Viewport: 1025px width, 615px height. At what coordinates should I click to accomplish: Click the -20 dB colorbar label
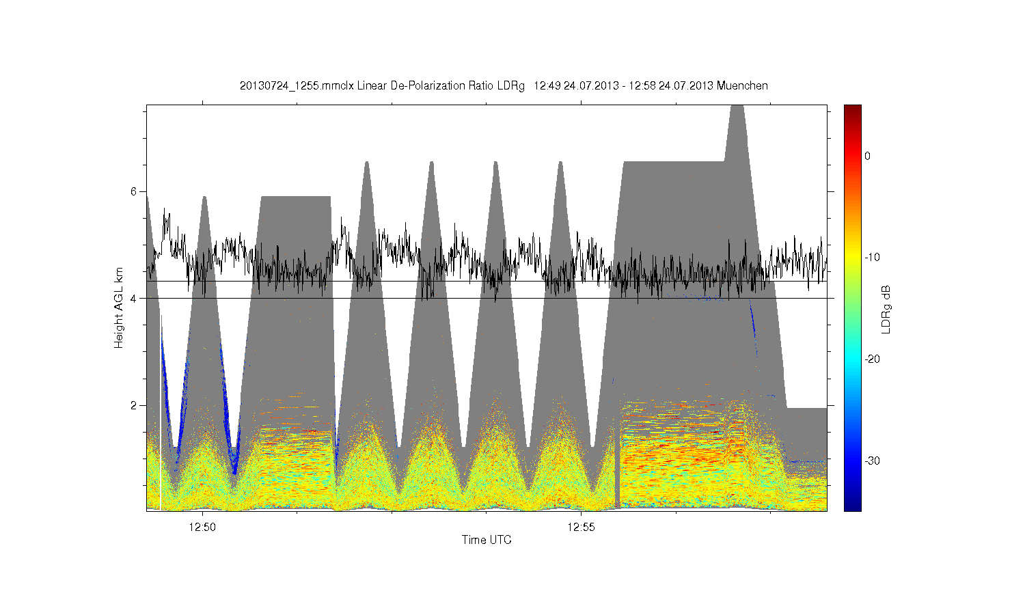click(x=871, y=359)
